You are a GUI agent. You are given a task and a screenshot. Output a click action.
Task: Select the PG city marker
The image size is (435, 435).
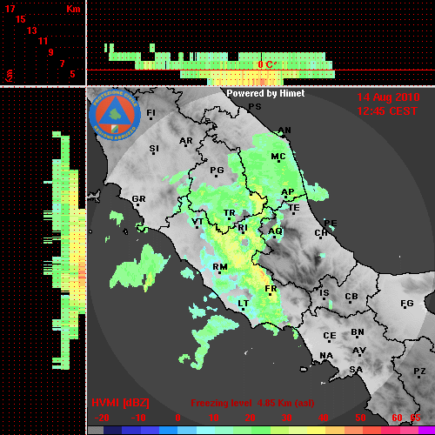(216, 176)
